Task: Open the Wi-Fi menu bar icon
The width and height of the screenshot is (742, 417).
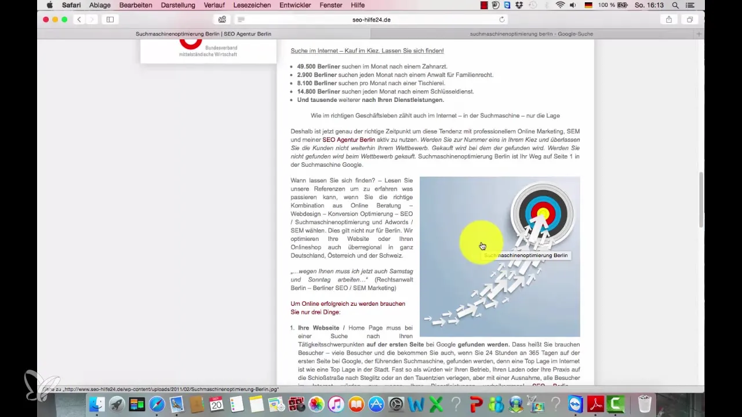Action: [x=560, y=5]
